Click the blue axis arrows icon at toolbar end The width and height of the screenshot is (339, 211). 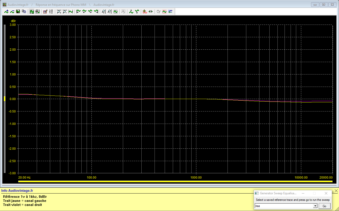coord(170,11)
